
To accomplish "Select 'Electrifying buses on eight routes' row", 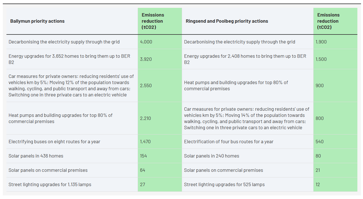I will coord(54,142).
